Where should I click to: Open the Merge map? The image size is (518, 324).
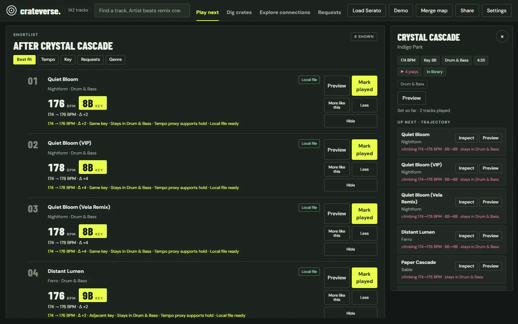coord(434,10)
